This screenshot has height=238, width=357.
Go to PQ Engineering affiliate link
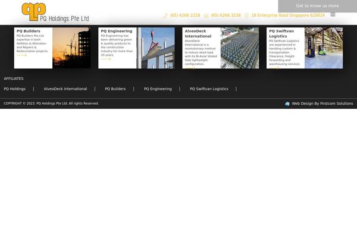click(158, 89)
